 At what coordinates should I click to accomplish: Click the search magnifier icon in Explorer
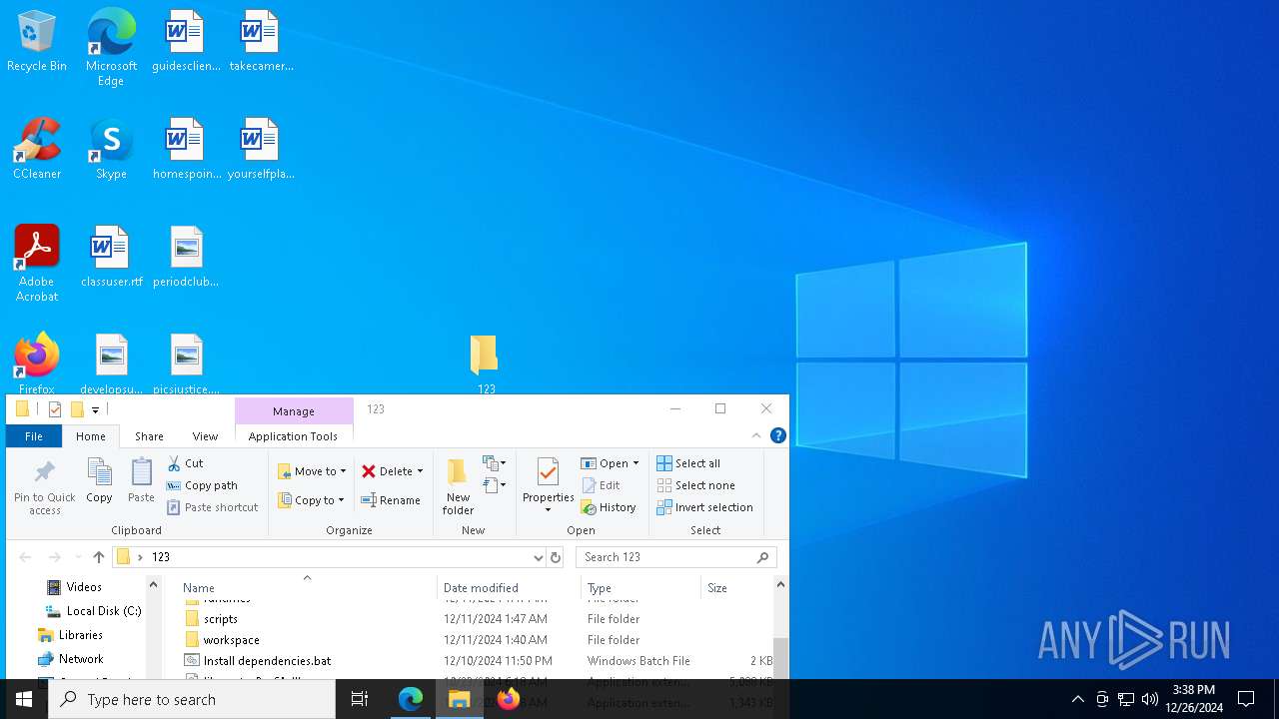(x=763, y=557)
